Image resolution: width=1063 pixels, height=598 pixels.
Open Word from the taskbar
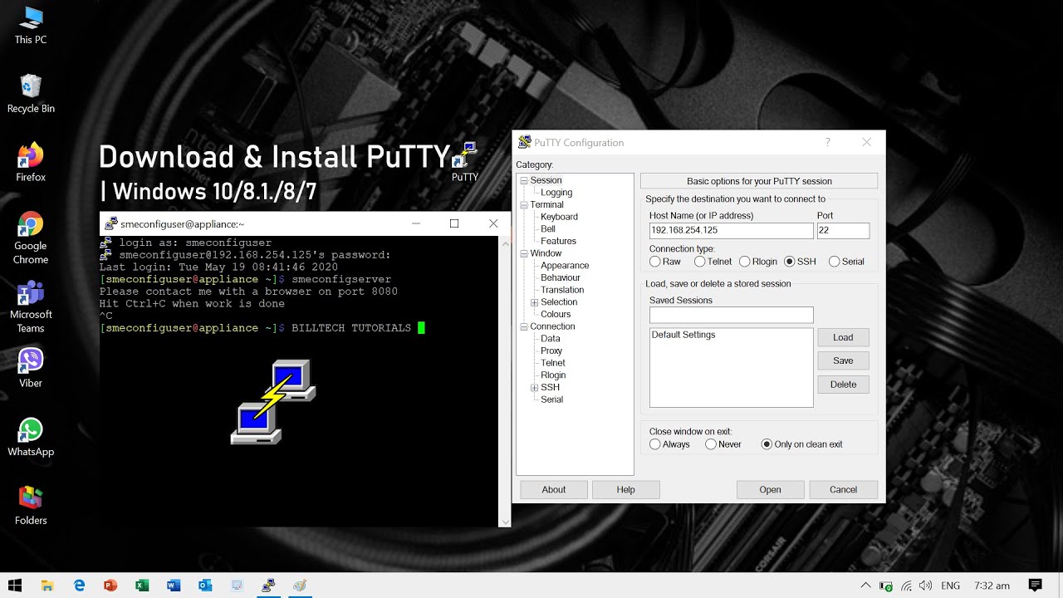coord(174,586)
